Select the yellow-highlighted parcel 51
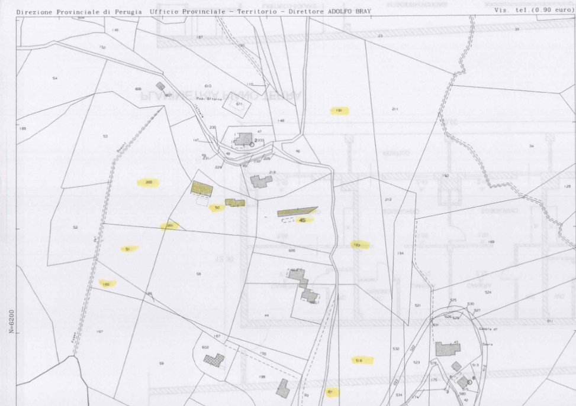 (x=128, y=249)
